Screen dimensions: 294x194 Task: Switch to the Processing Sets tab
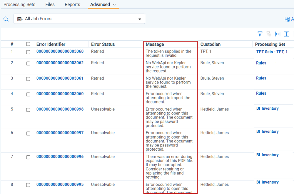tap(19, 4)
